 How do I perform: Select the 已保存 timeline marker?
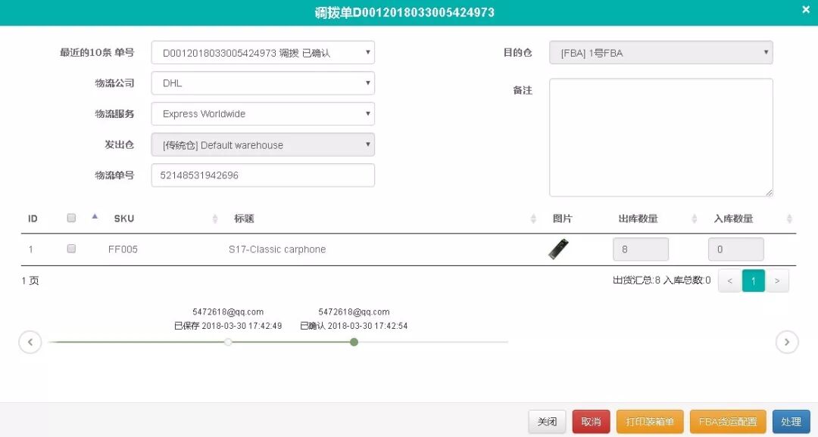[x=228, y=342]
